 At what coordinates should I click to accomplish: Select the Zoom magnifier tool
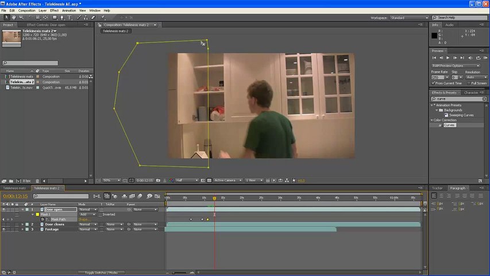click(x=21, y=17)
